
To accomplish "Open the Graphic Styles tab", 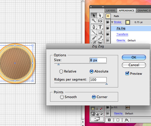I will (144, 11).
